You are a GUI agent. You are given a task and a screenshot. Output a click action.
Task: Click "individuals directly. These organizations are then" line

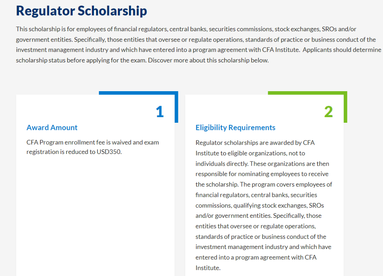coord(262,164)
